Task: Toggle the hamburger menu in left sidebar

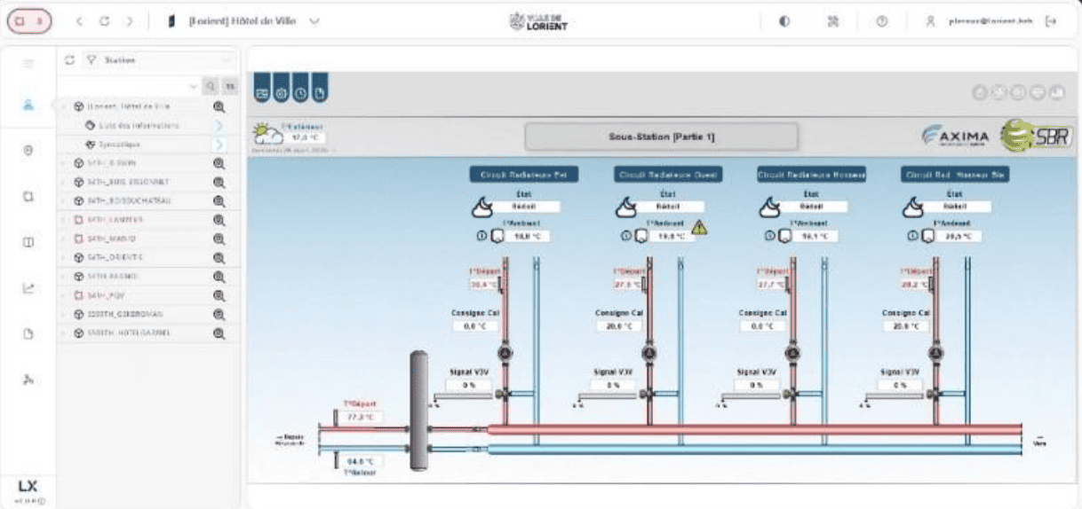Action: click(x=28, y=63)
